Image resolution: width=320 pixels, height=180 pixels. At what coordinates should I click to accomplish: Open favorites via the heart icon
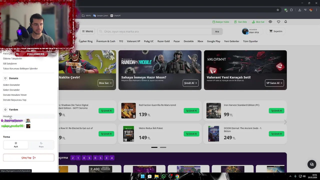coord(278,22)
